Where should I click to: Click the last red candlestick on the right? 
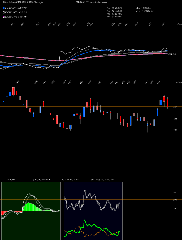167,103
